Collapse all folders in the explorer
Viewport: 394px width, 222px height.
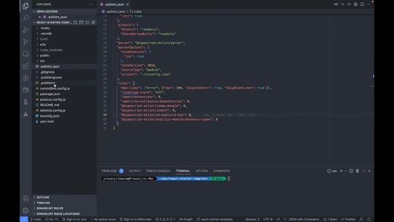(93, 22)
